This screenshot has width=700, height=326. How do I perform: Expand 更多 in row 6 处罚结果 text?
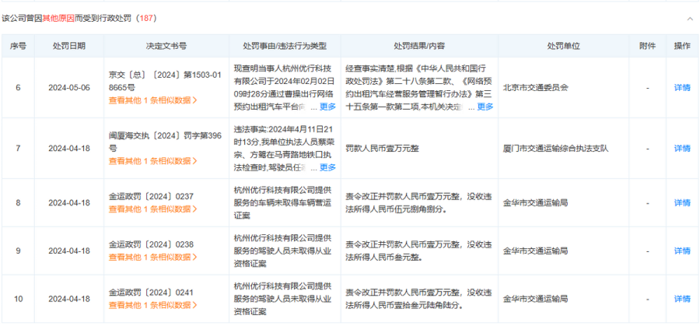tap(485, 107)
